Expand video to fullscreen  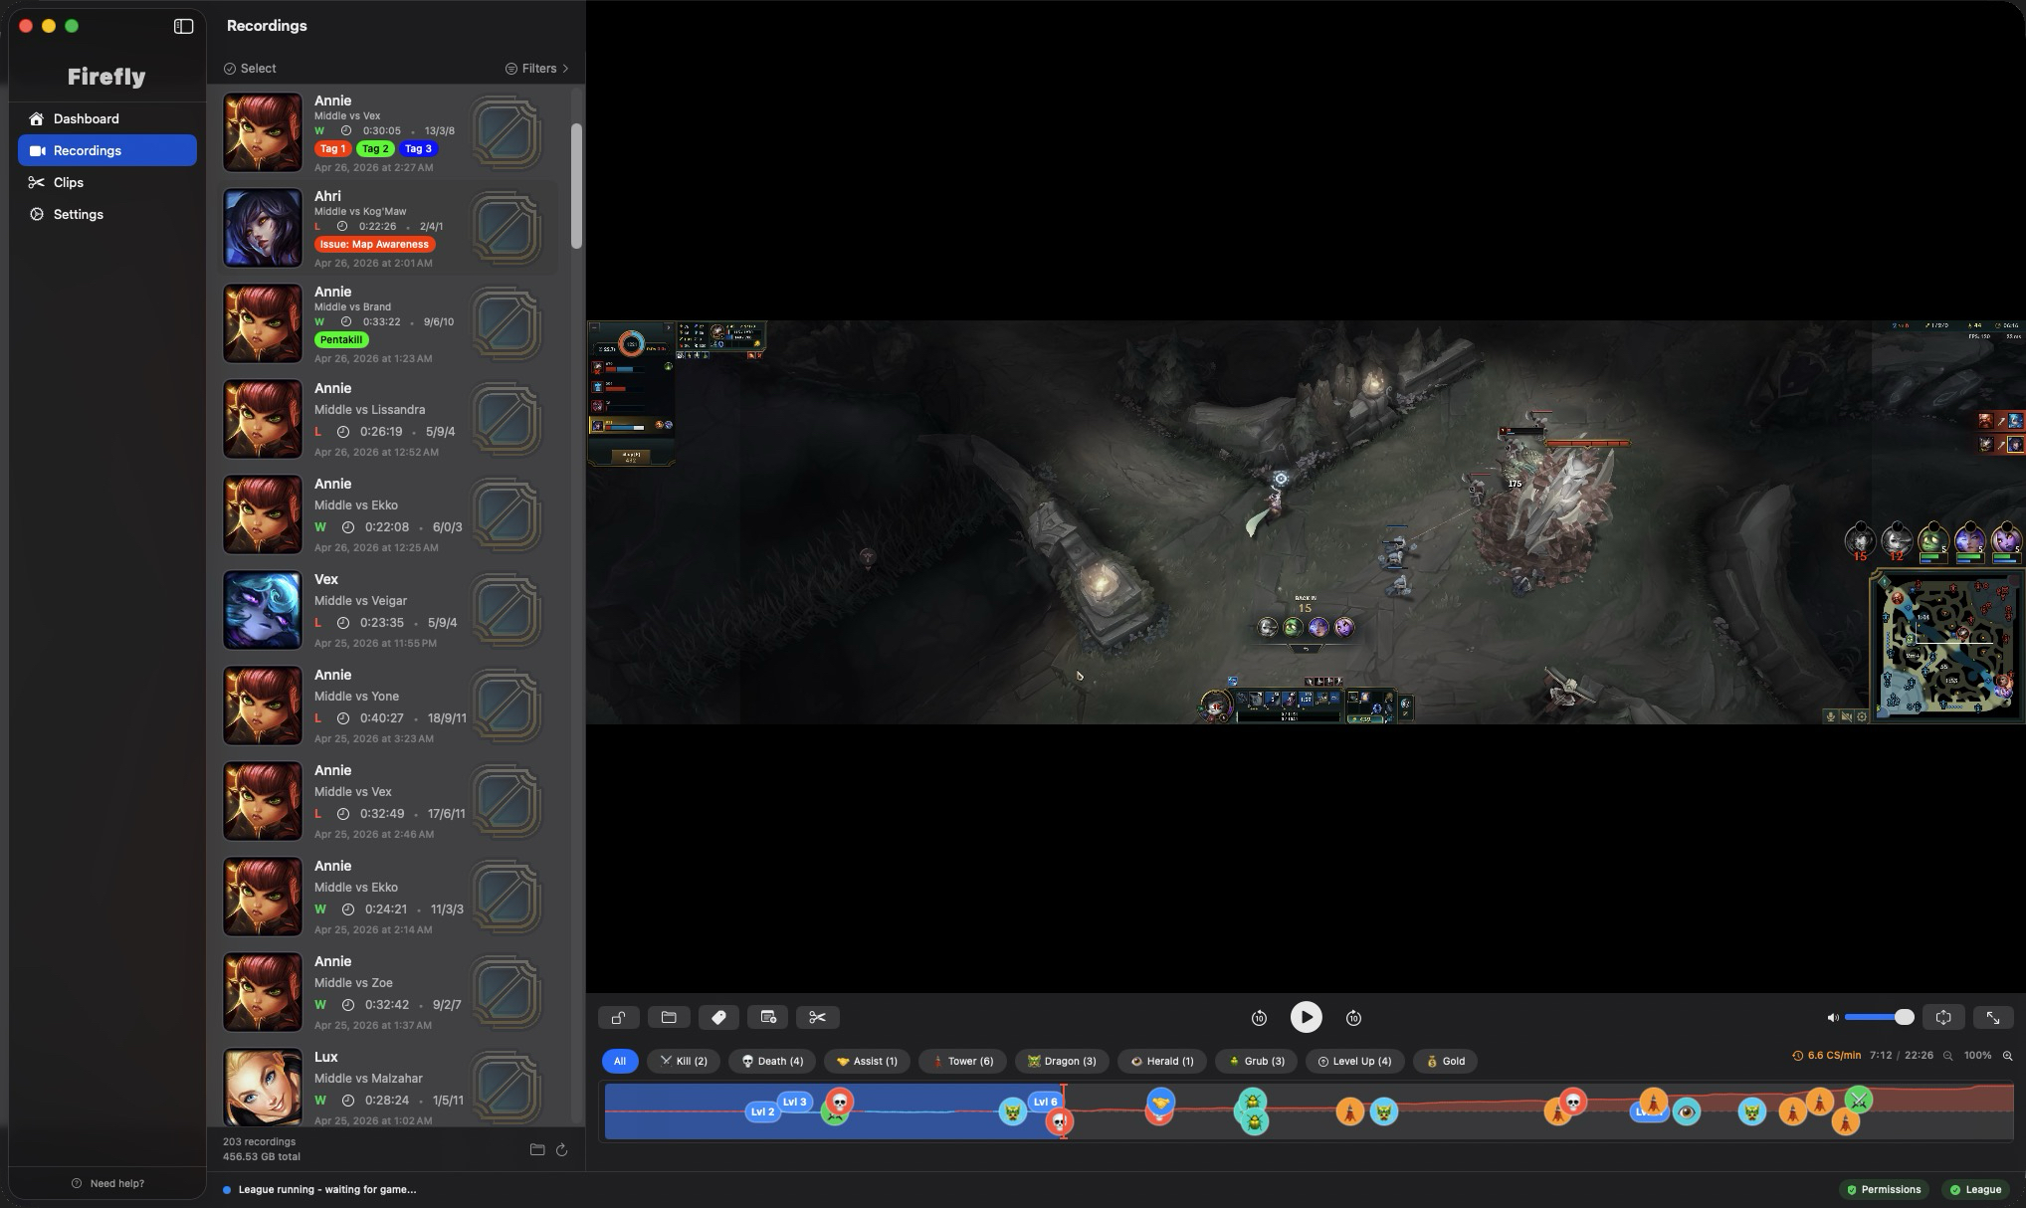tap(1993, 1017)
